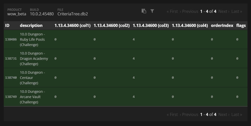Sort by the ID column header

tap(7, 25)
